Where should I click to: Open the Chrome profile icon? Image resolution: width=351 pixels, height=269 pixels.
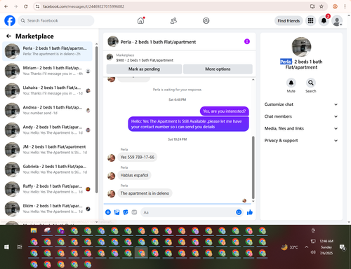335,6
